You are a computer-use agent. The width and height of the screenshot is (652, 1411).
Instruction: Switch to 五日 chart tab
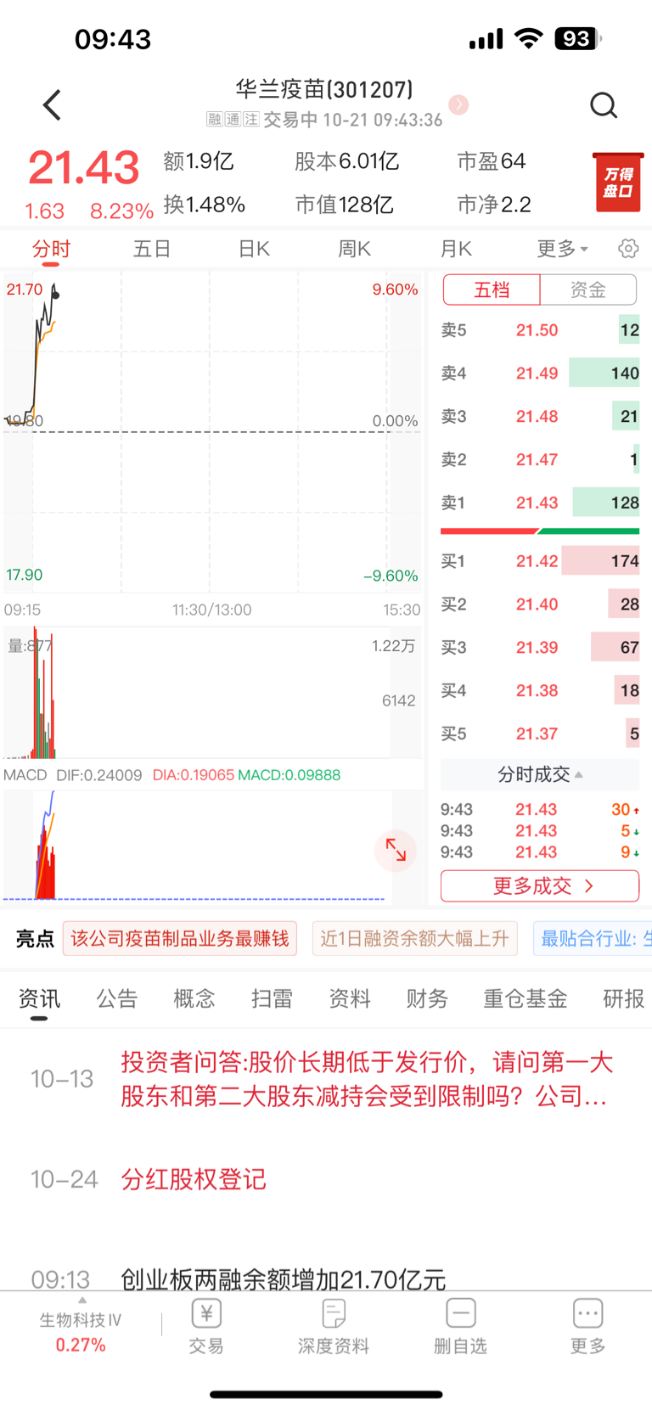152,249
